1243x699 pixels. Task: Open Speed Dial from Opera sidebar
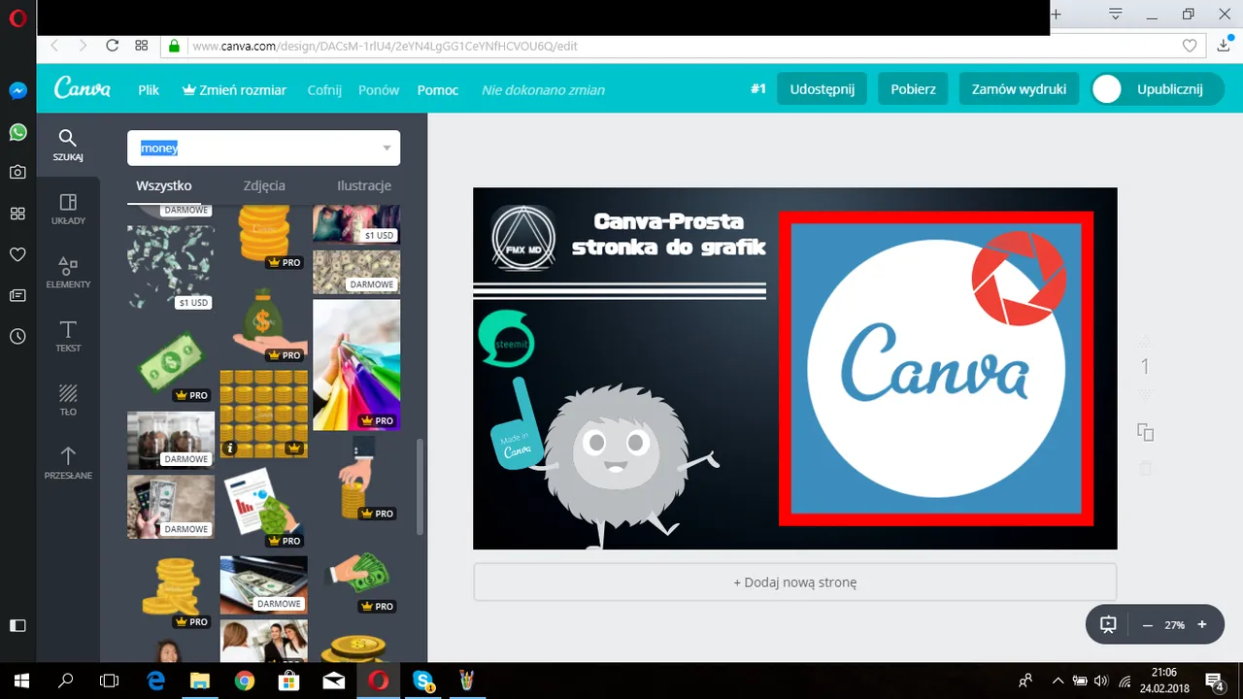coord(17,214)
